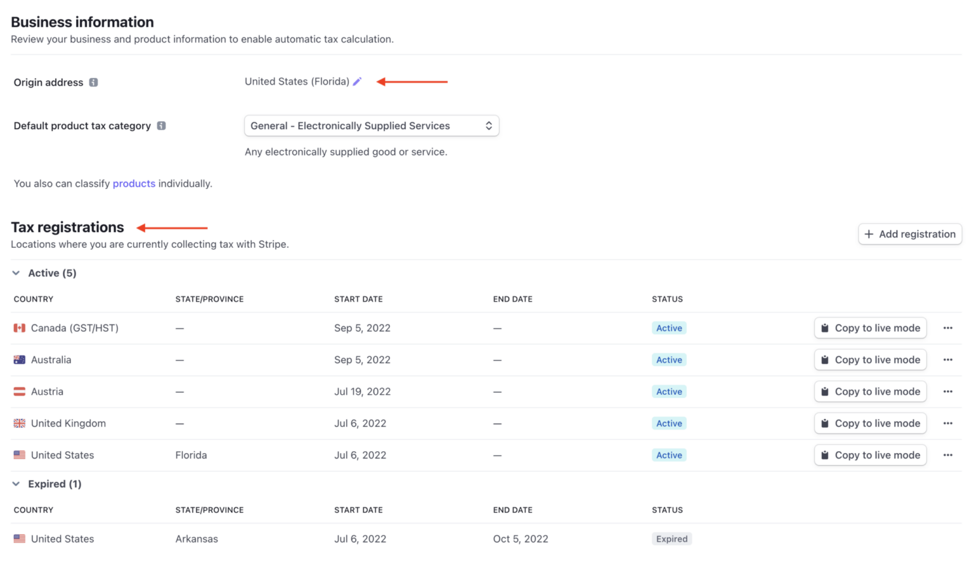Click the Canada flag icon
This screenshot has height=564, width=974.
coord(19,328)
